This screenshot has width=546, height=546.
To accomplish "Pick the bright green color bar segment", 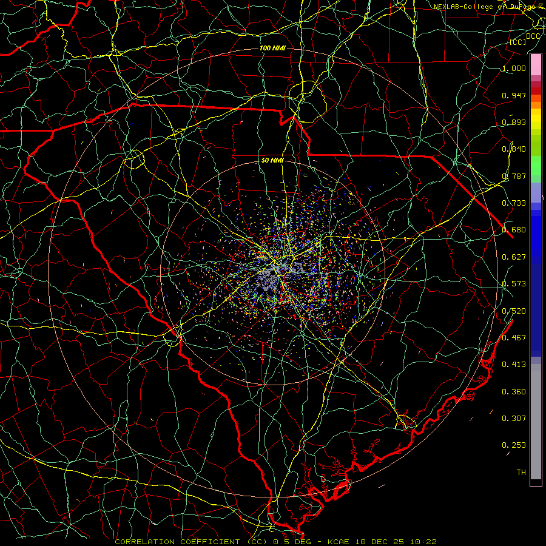I will tap(536, 166).
